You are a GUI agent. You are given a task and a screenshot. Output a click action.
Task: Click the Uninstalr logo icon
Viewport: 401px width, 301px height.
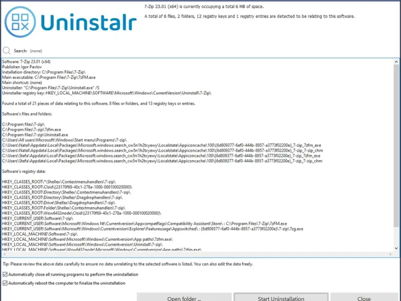(x=20, y=22)
